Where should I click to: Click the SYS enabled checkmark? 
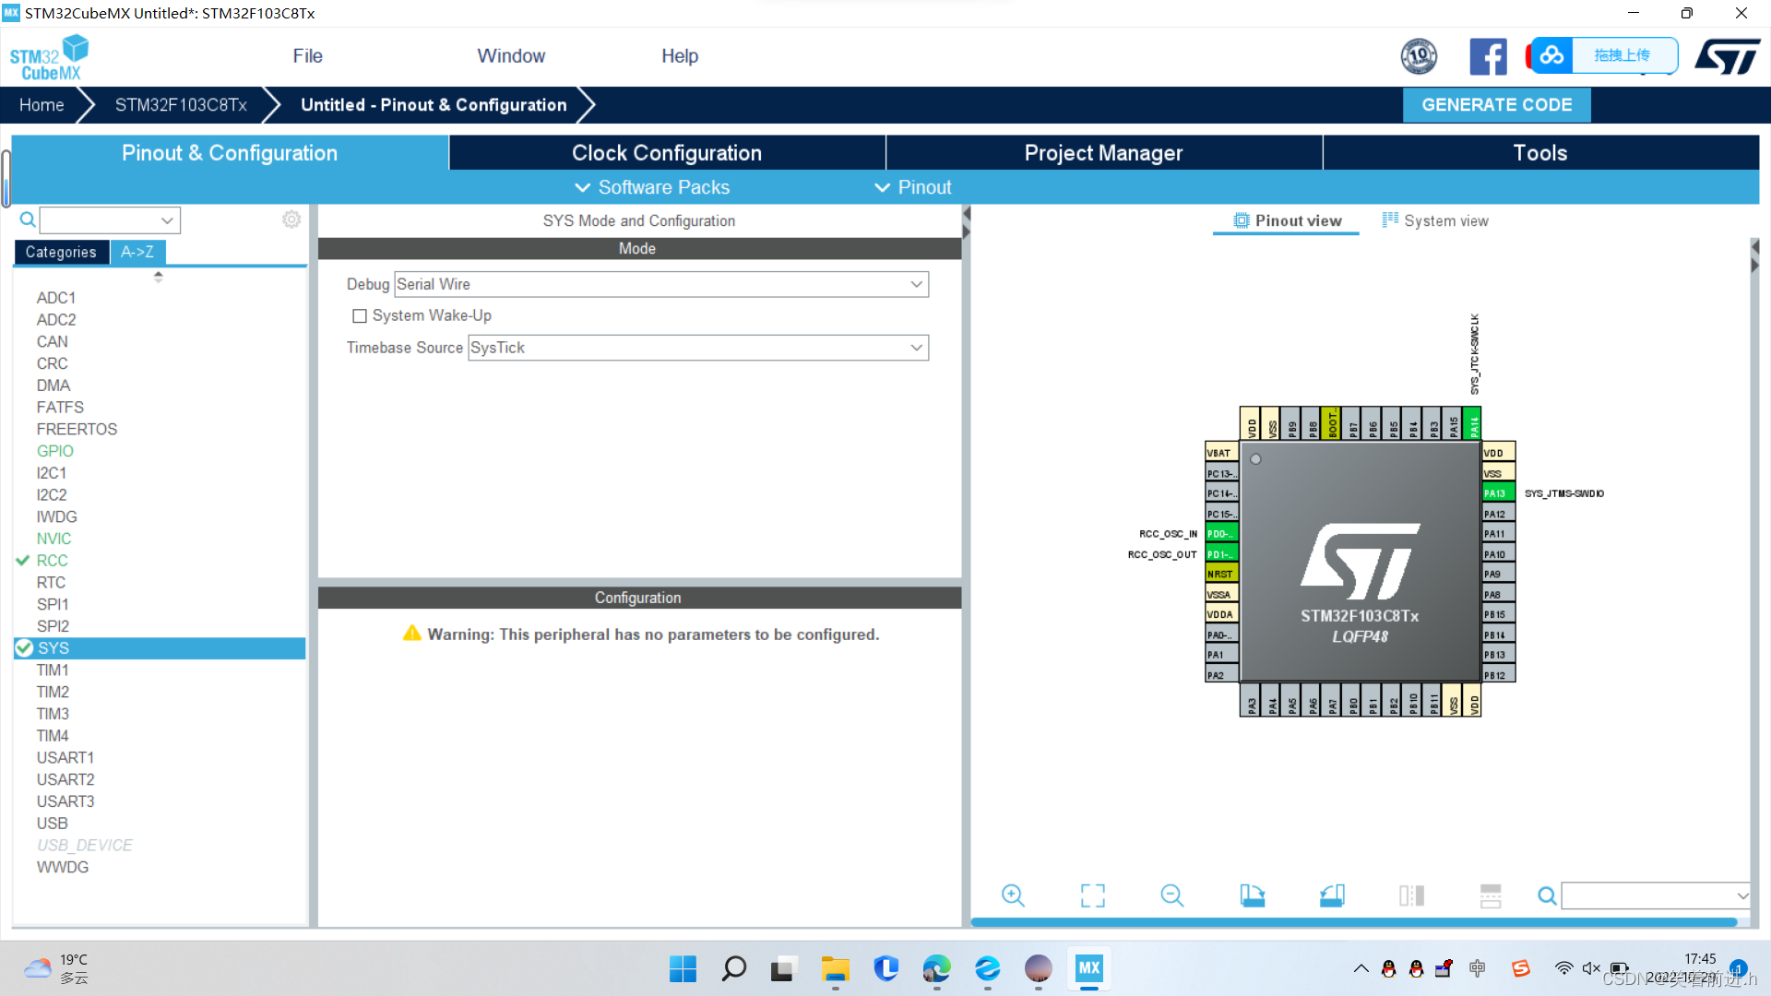point(24,648)
